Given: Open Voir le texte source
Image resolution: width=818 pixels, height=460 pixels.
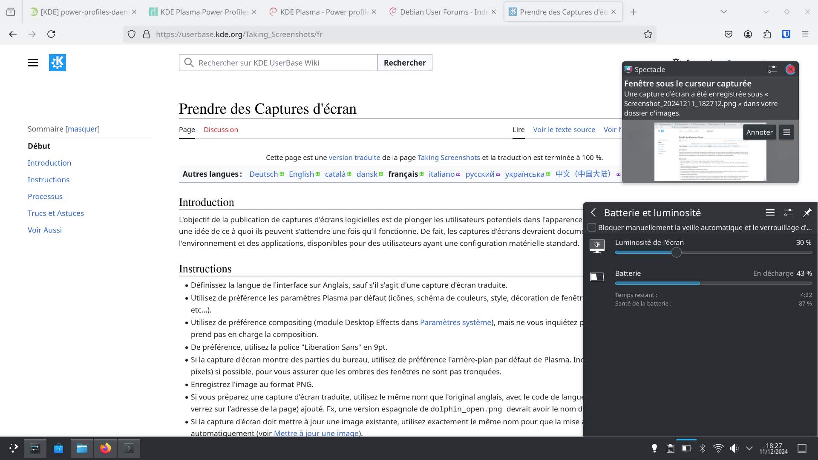Looking at the screenshot, I should (x=564, y=129).
